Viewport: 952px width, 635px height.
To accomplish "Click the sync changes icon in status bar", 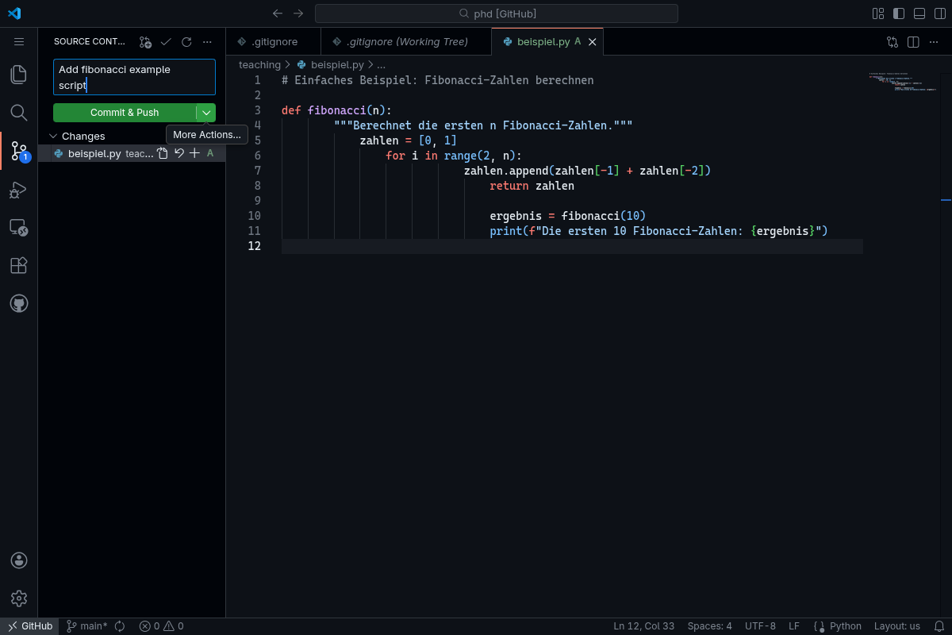I will 120,626.
